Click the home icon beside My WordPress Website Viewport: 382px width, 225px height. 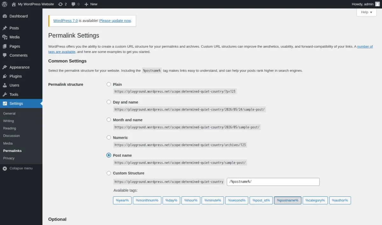14,4
